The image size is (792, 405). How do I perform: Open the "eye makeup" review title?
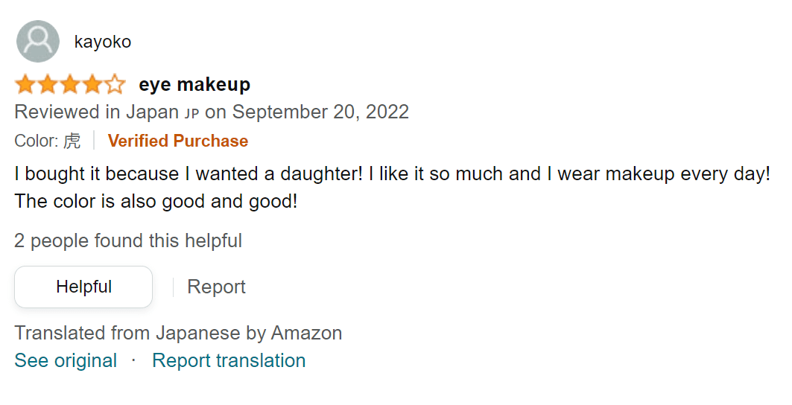194,85
